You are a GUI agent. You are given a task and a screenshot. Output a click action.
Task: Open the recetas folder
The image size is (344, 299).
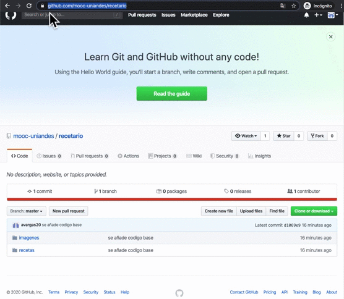click(x=27, y=250)
